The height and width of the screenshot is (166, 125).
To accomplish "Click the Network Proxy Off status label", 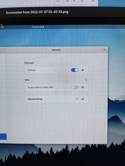I will pos(77,99).
